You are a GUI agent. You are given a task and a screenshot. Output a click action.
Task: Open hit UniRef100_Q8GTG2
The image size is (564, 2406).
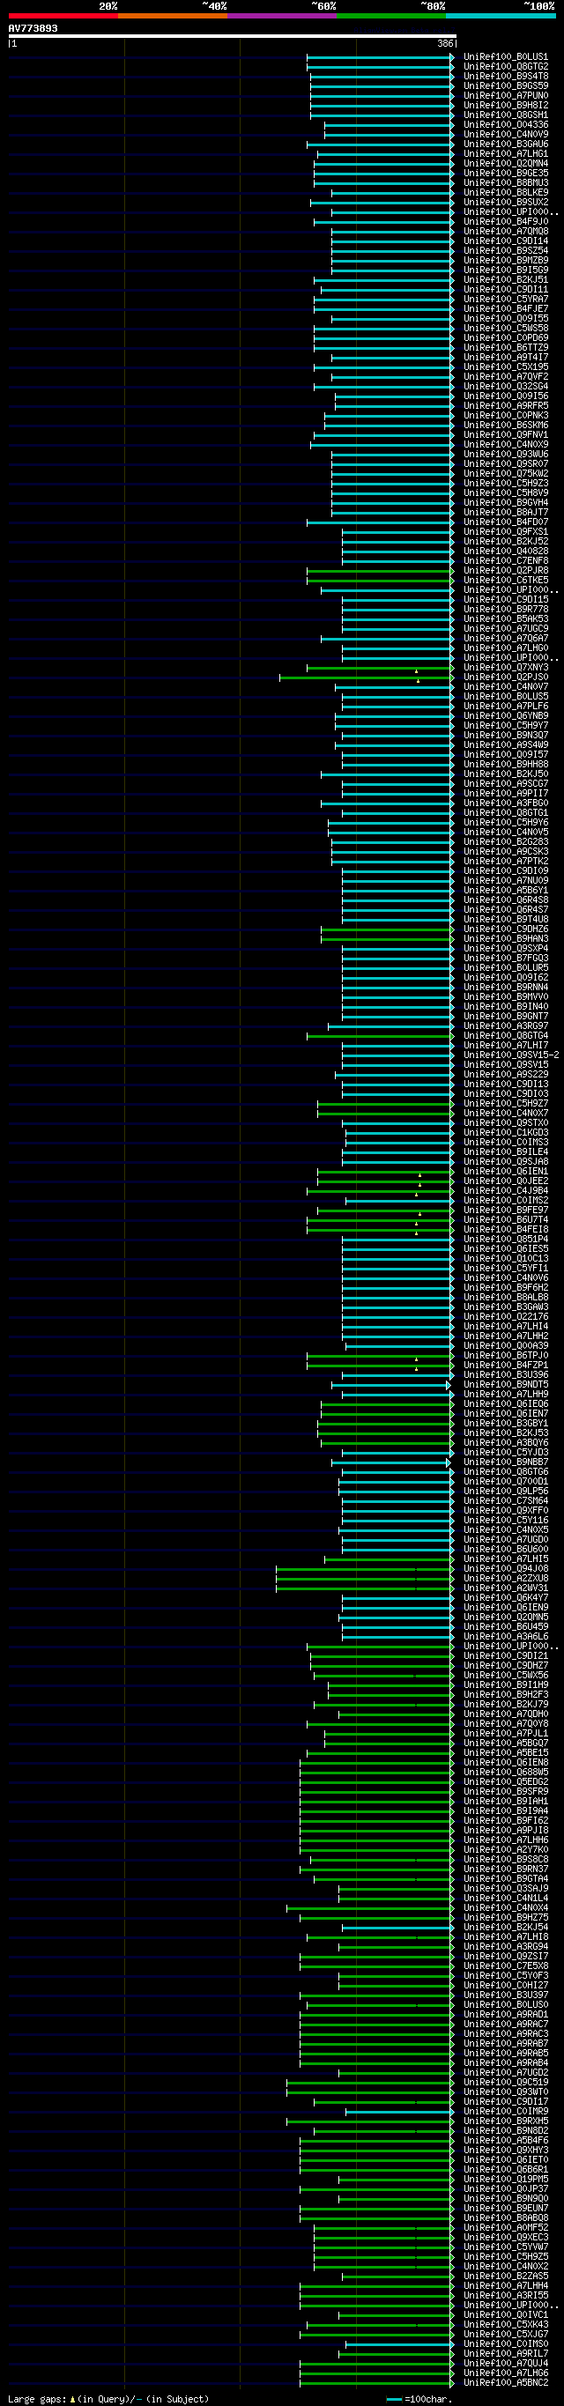pos(506,66)
